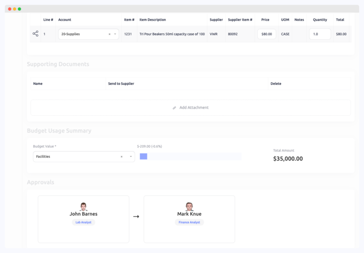Click the CASE unit of measure cell
364x253 pixels.
click(x=285, y=34)
